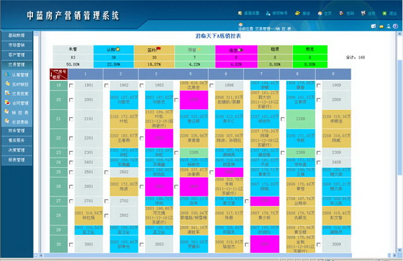
Task: Expand the 售后服务 sidebar section
Action: coord(17,140)
